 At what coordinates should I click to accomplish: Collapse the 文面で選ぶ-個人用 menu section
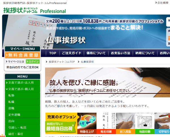(x=23, y=89)
